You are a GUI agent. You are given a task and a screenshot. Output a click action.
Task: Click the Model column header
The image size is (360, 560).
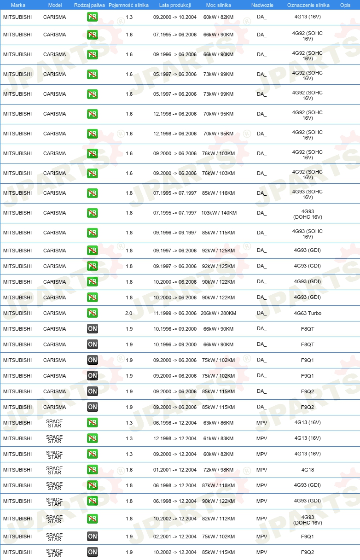55,6
